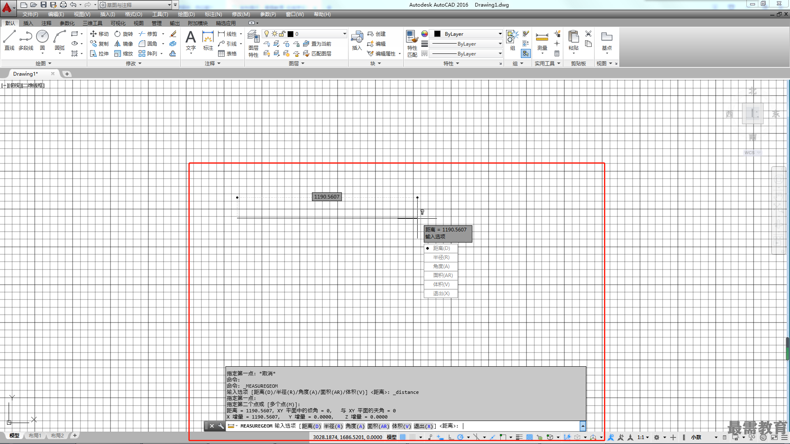Click the Mirror (镜像) tool
Image resolution: width=790 pixels, height=444 pixels.
click(124, 44)
